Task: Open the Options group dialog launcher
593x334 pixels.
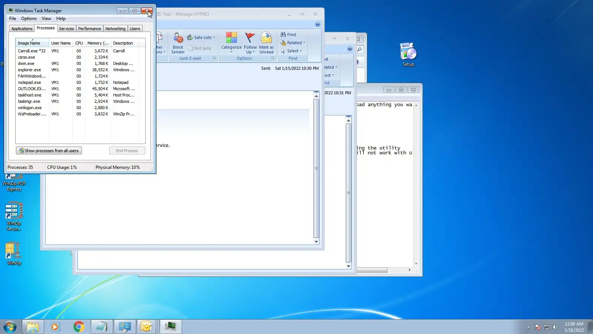Action: (x=273, y=58)
